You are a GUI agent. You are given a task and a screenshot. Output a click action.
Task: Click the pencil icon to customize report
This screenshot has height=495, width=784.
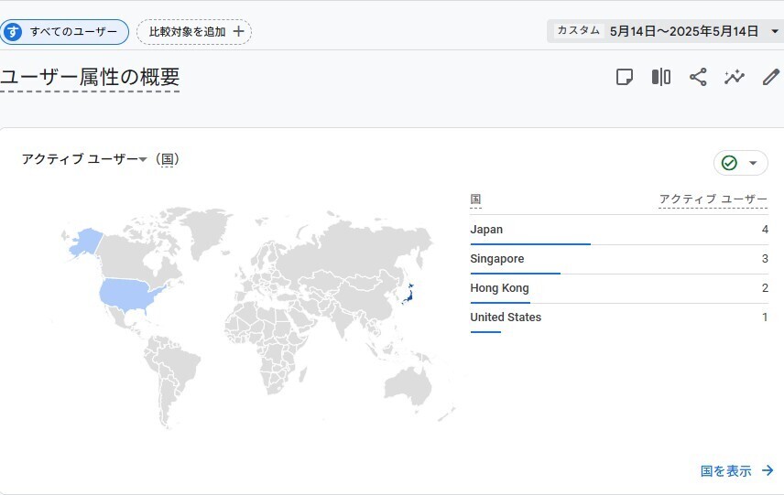coord(771,77)
